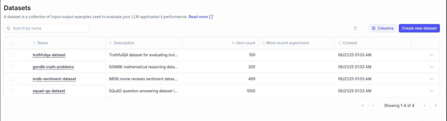This screenshot has width=447, height=121.
Task: Open the squad-qa-dataset link
Action: pyautogui.click(x=49, y=91)
